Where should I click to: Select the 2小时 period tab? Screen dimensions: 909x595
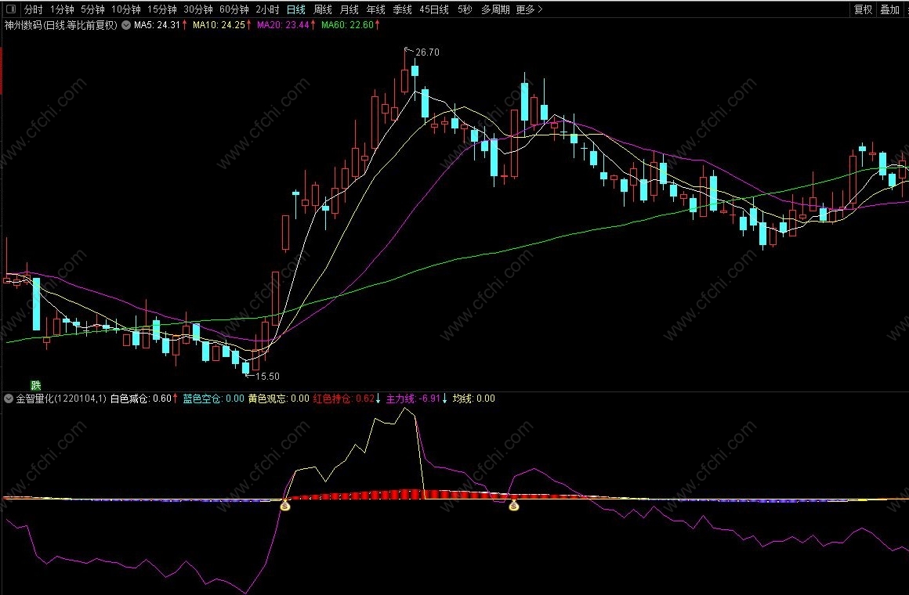267,9
